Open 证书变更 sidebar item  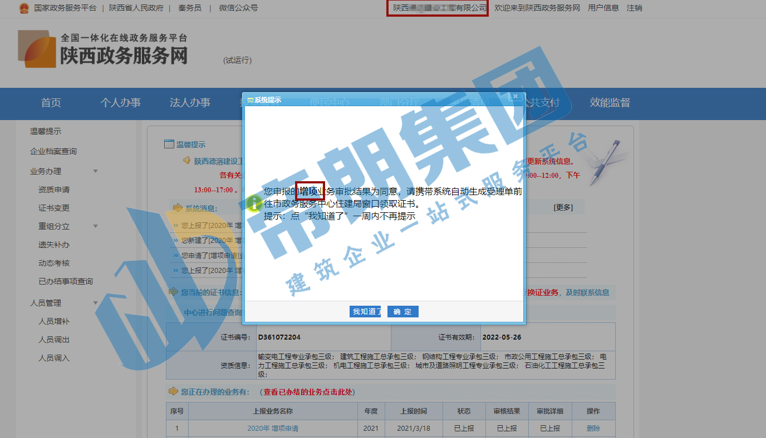click(54, 208)
